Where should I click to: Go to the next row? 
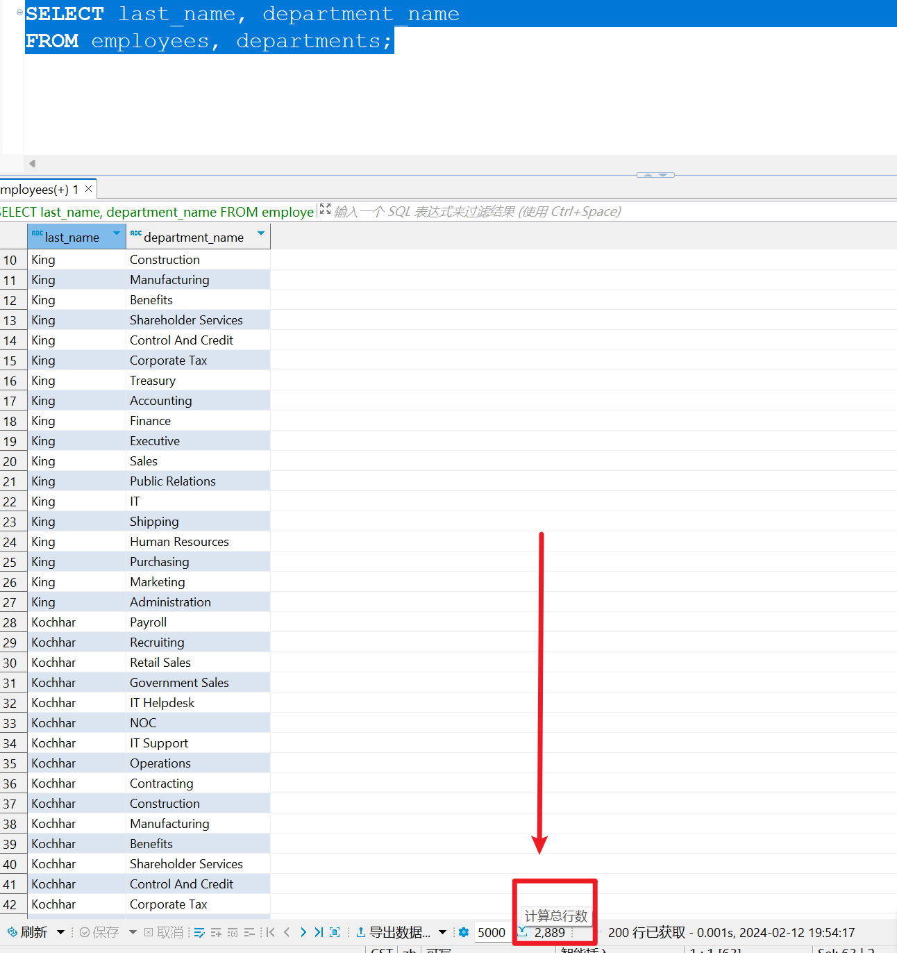[x=303, y=932]
